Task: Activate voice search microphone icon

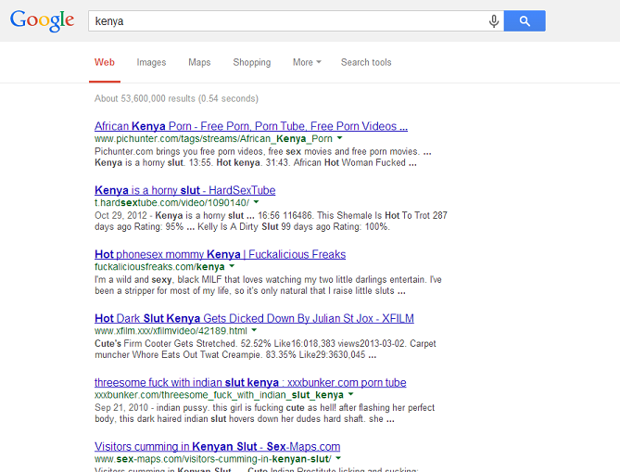Action: pyautogui.click(x=493, y=21)
